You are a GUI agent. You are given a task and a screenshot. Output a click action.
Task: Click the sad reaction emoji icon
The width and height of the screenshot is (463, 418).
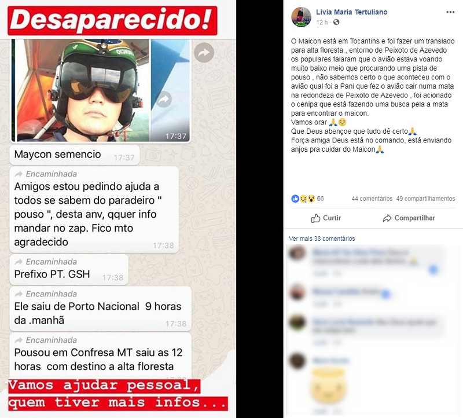tap(303, 199)
